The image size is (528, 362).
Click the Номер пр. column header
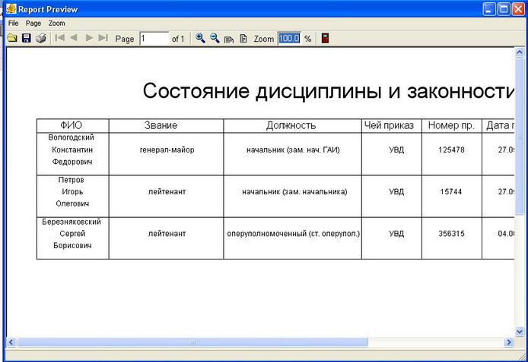tap(452, 125)
